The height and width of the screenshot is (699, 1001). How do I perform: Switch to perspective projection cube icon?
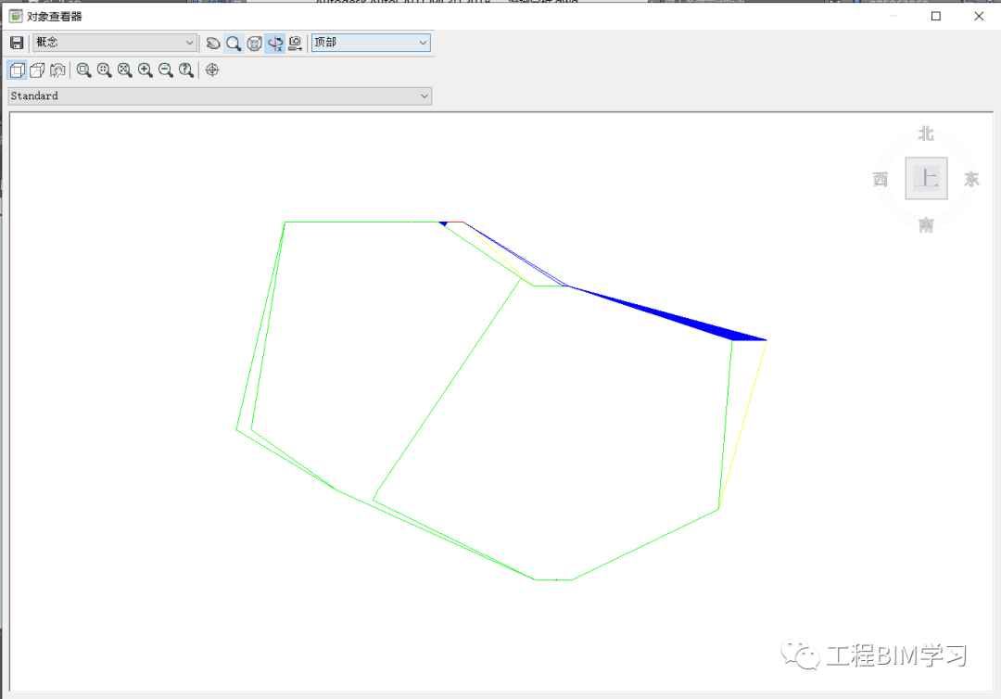coord(38,70)
